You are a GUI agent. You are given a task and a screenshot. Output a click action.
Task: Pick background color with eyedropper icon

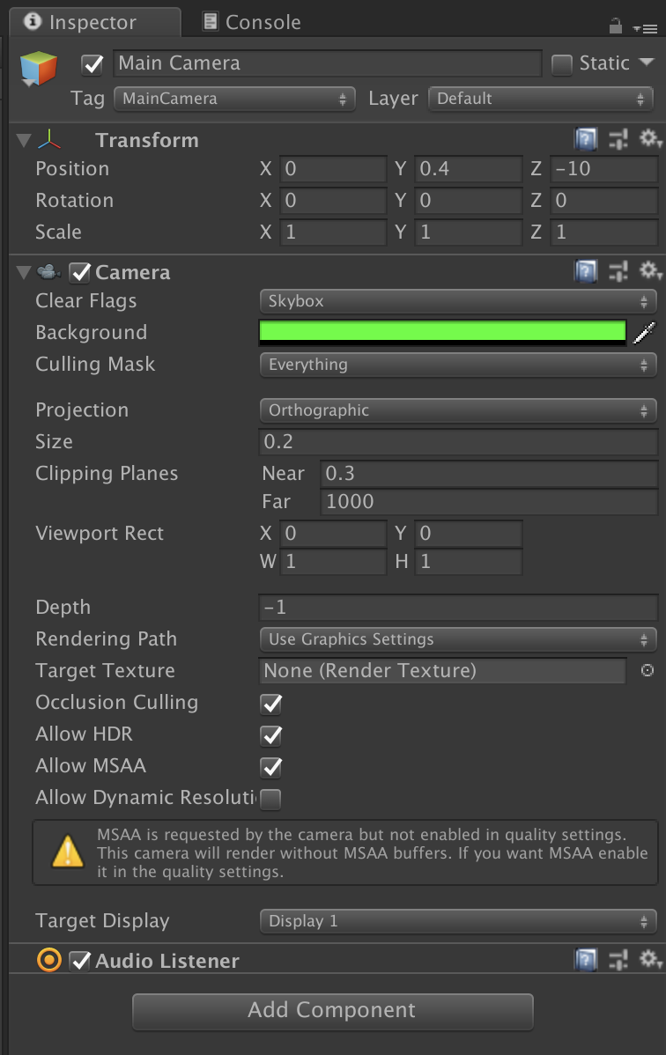click(645, 332)
